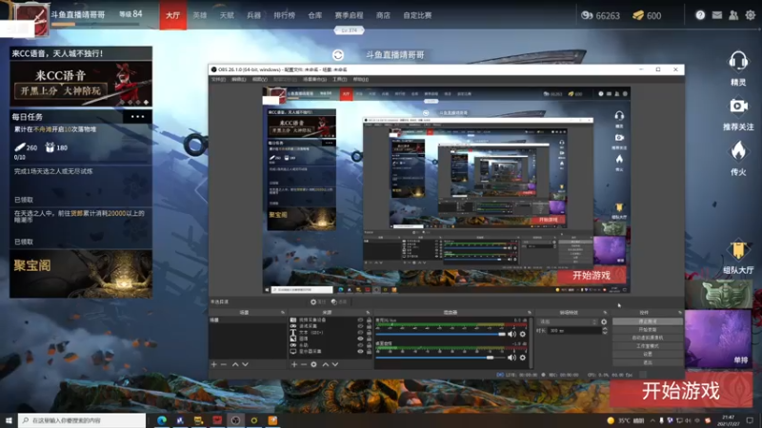
Task: Click the Windows Start button
Action: (9, 420)
